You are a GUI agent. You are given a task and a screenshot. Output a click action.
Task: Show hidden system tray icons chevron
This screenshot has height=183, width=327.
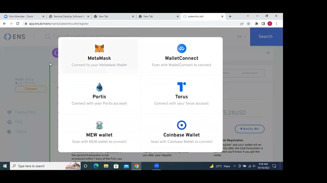pos(235,166)
